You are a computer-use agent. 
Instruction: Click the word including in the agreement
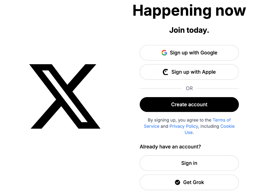(x=210, y=126)
